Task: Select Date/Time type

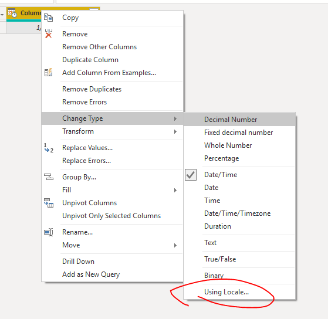Action: (x=239, y=175)
